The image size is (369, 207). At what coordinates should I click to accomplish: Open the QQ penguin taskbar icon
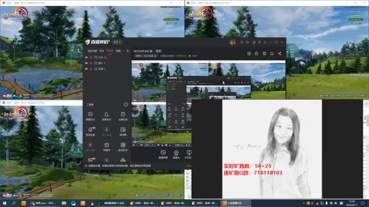(x=92, y=203)
